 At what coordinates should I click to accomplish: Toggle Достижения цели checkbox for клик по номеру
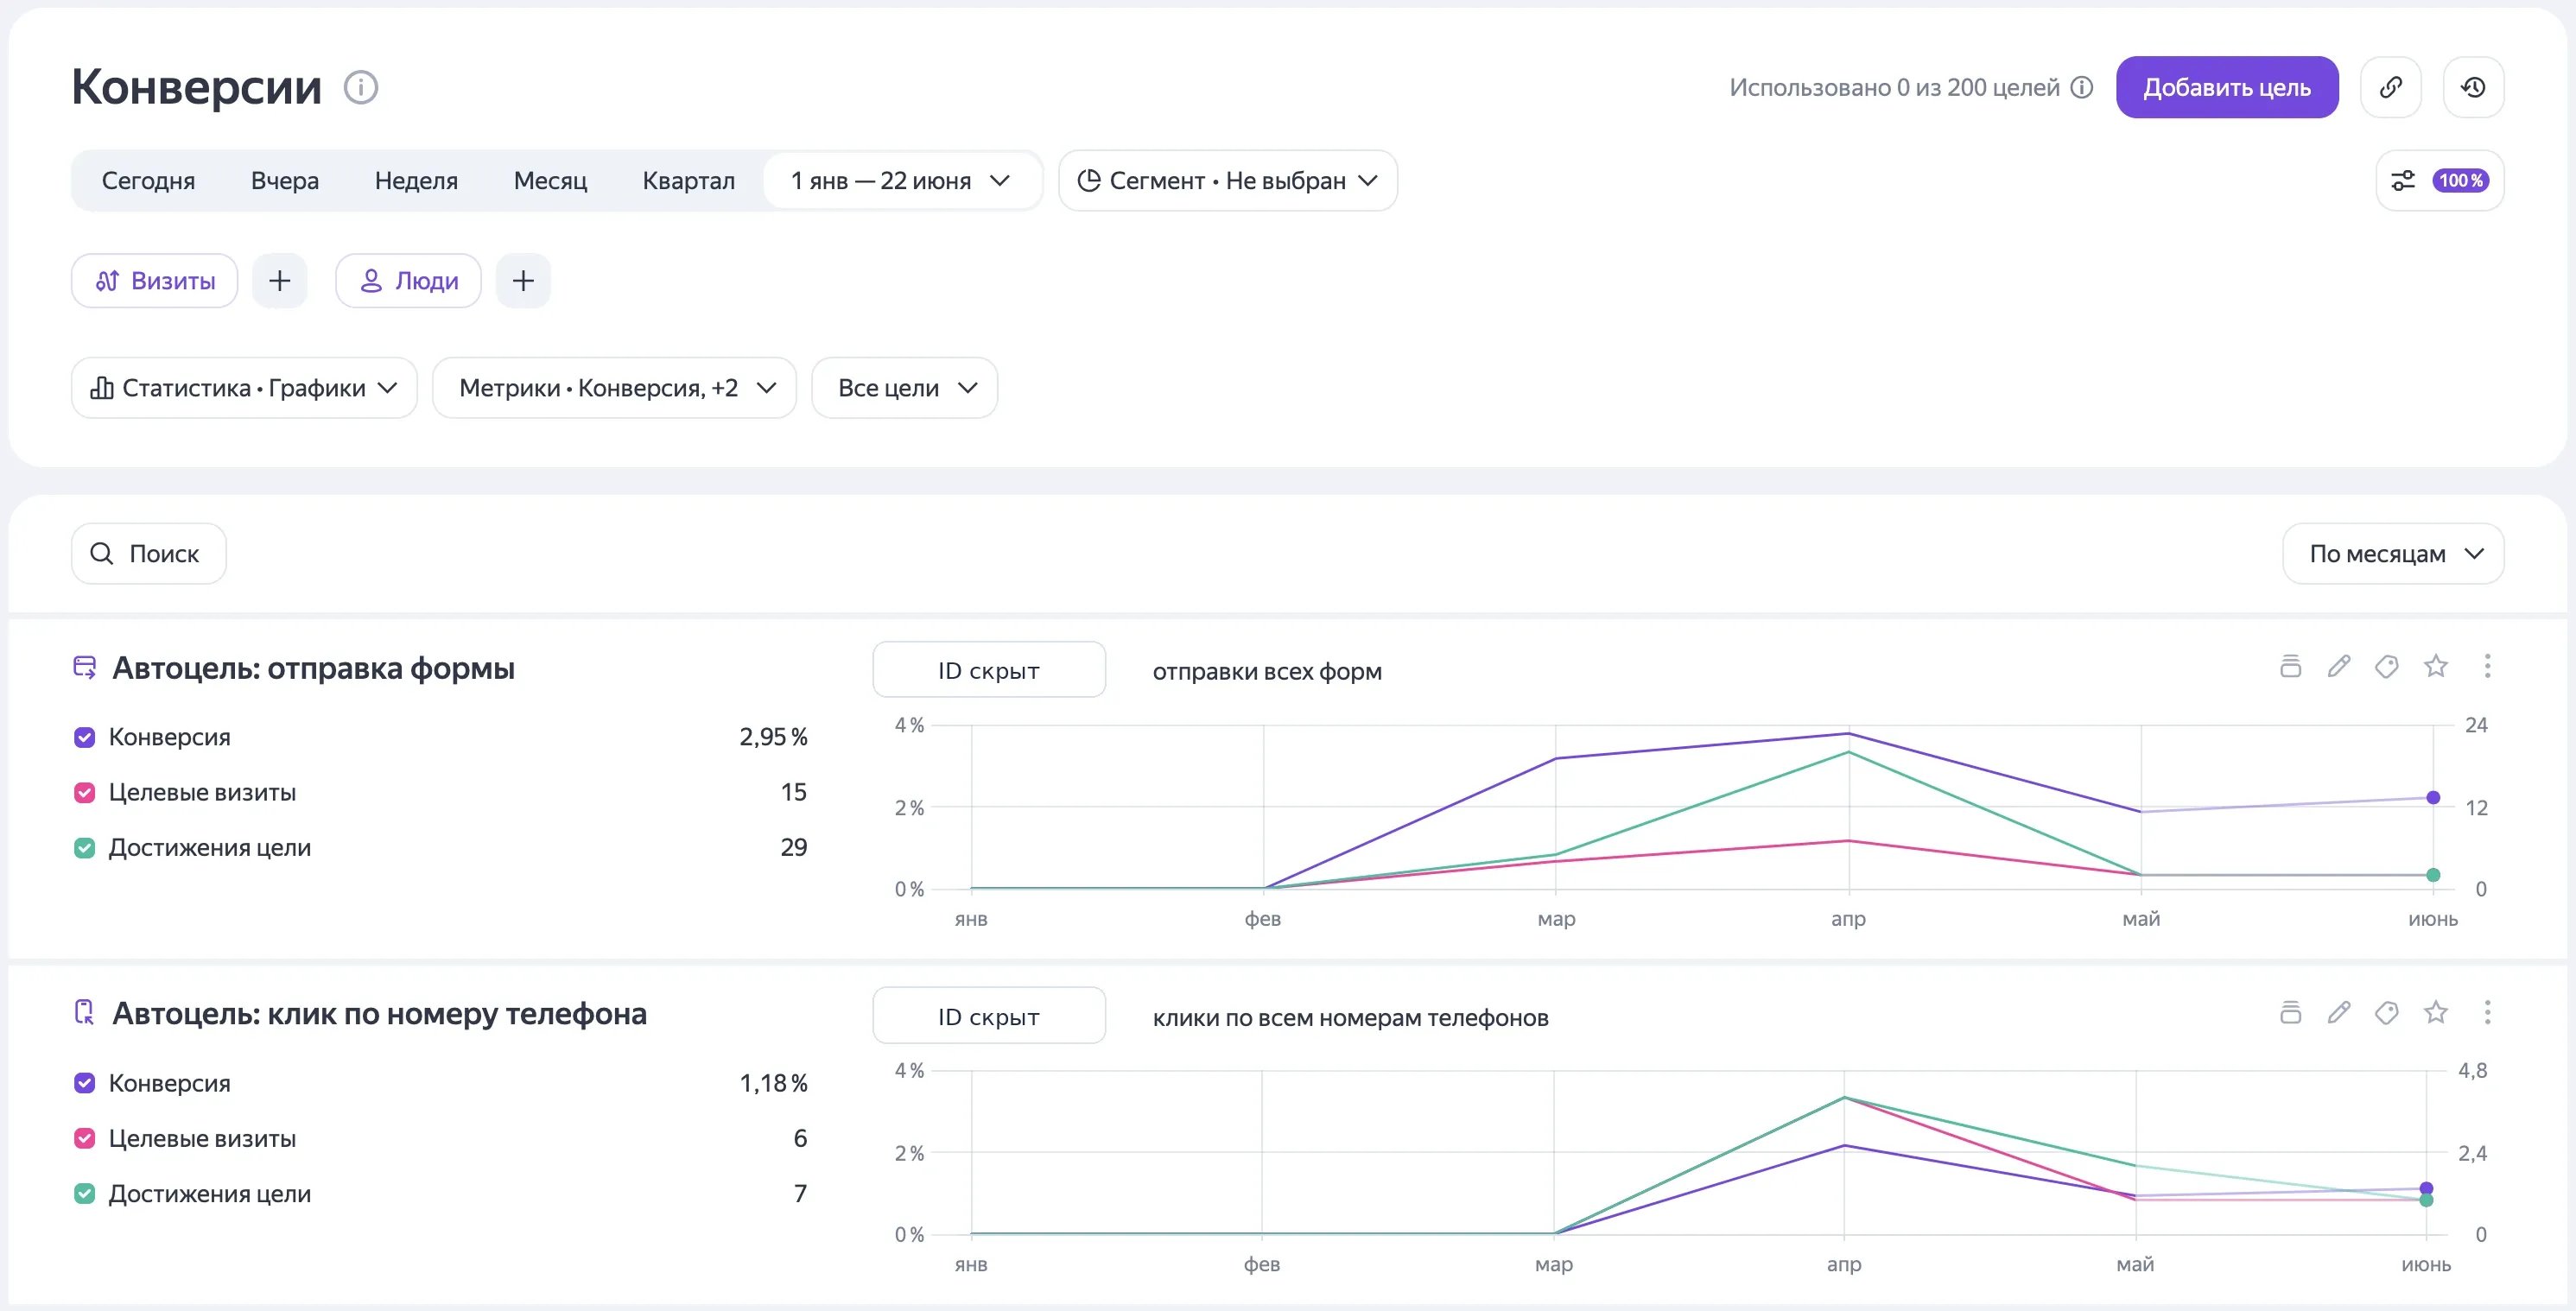click(x=85, y=1193)
